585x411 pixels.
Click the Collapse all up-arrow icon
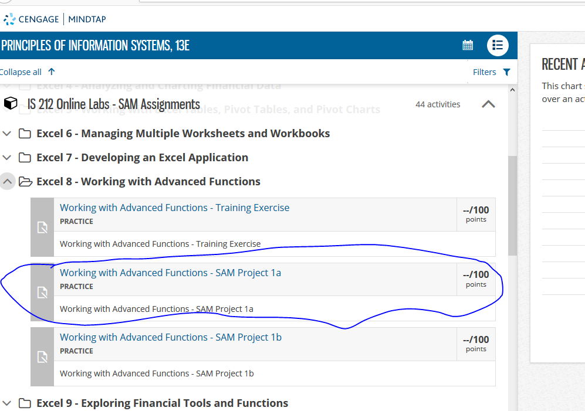52,72
